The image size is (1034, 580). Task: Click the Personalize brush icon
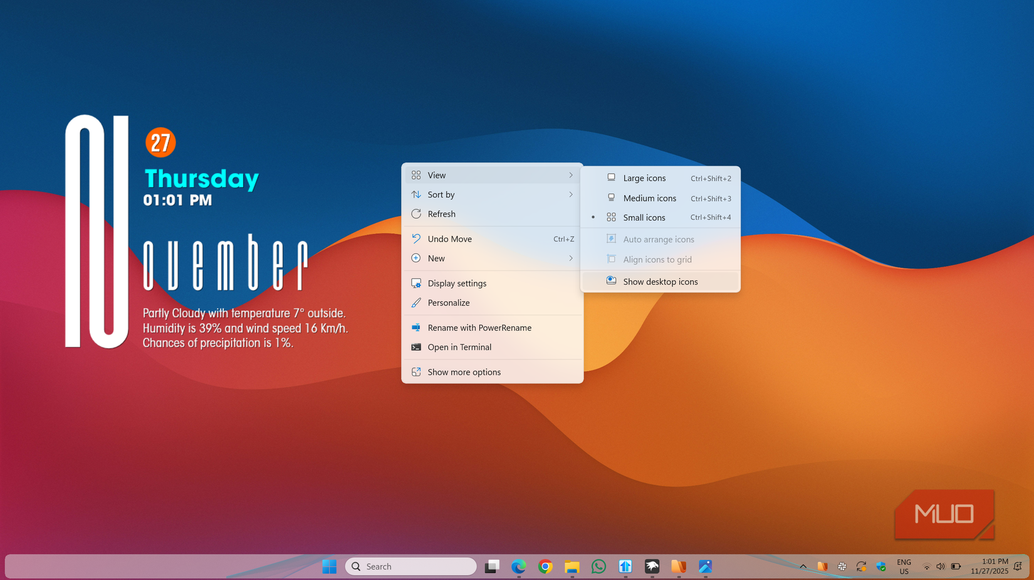417,303
